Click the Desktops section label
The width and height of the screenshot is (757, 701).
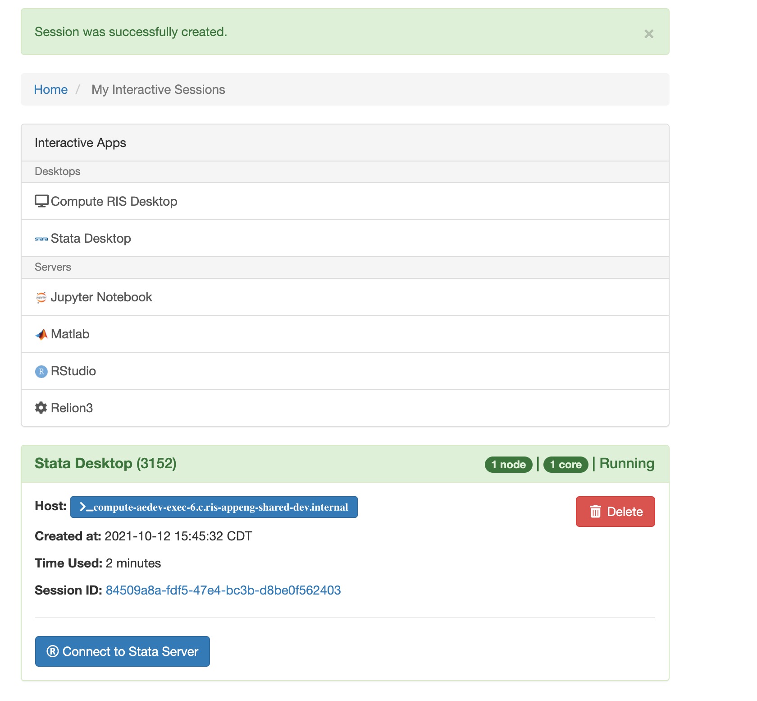pos(58,171)
